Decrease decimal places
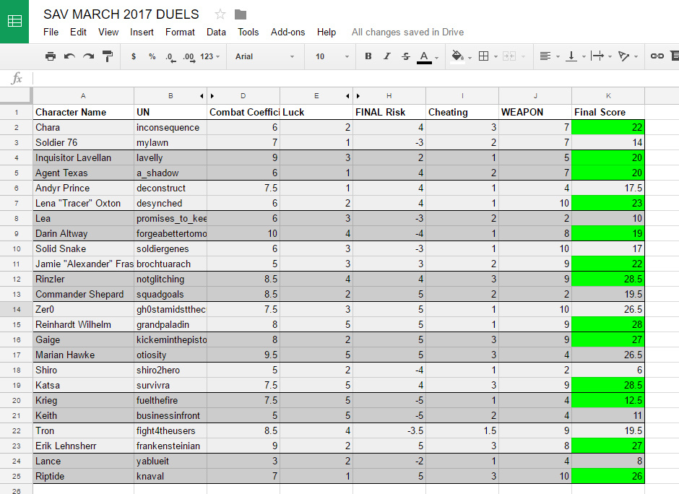The image size is (679, 494). coord(170,57)
